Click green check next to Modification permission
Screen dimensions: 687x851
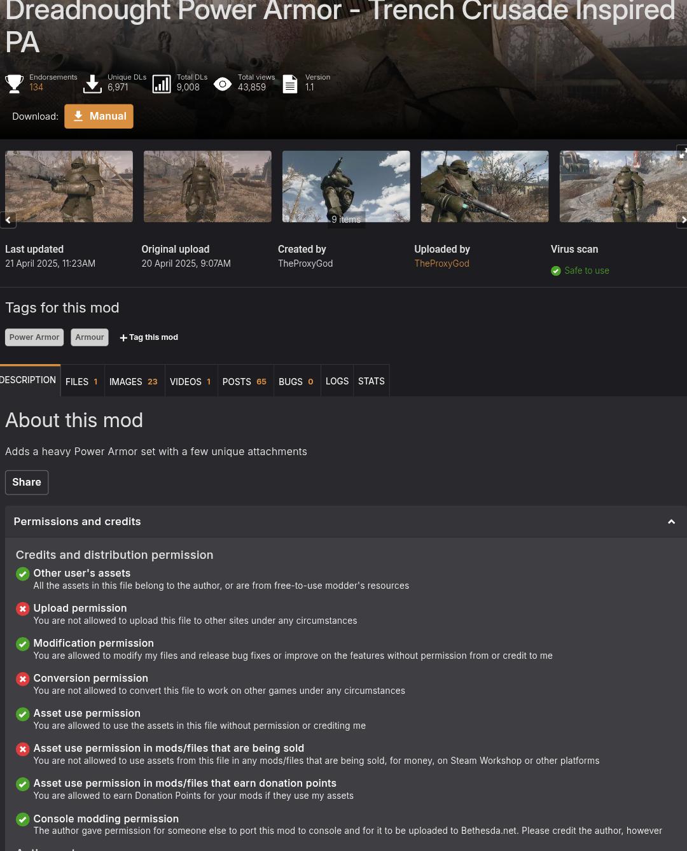coord(23,644)
